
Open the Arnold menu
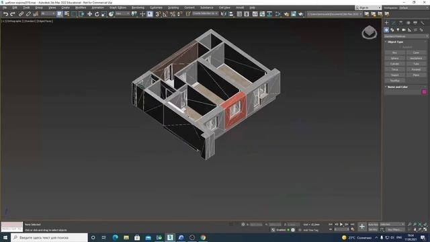pos(240,7)
